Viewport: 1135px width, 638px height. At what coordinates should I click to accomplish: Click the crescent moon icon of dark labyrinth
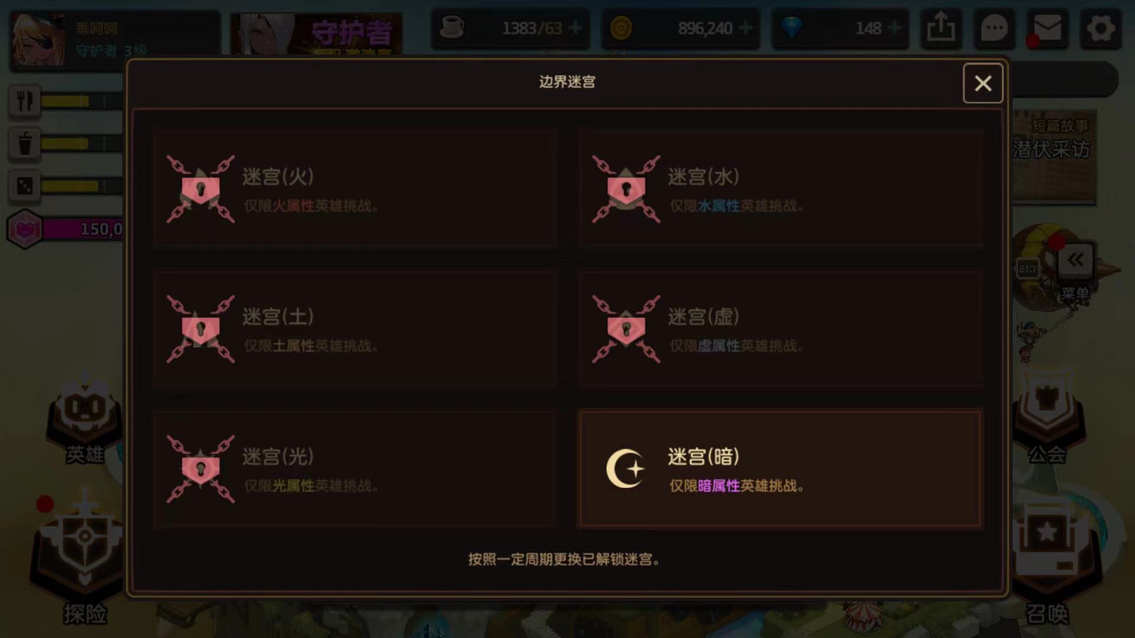click(625, 469)
